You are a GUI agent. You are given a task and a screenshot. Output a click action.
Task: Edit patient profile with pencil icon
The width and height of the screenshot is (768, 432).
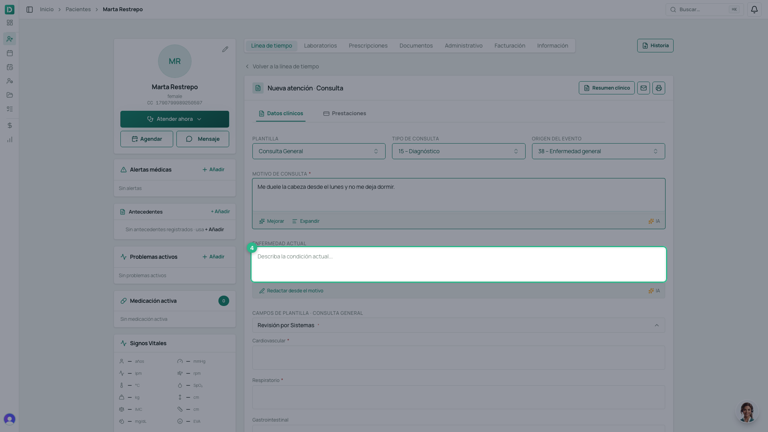pos(225,49)
